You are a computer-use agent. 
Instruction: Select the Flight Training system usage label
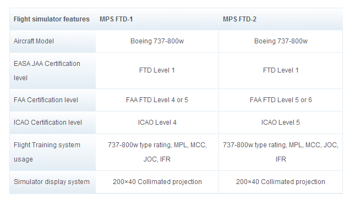[47, 152]
